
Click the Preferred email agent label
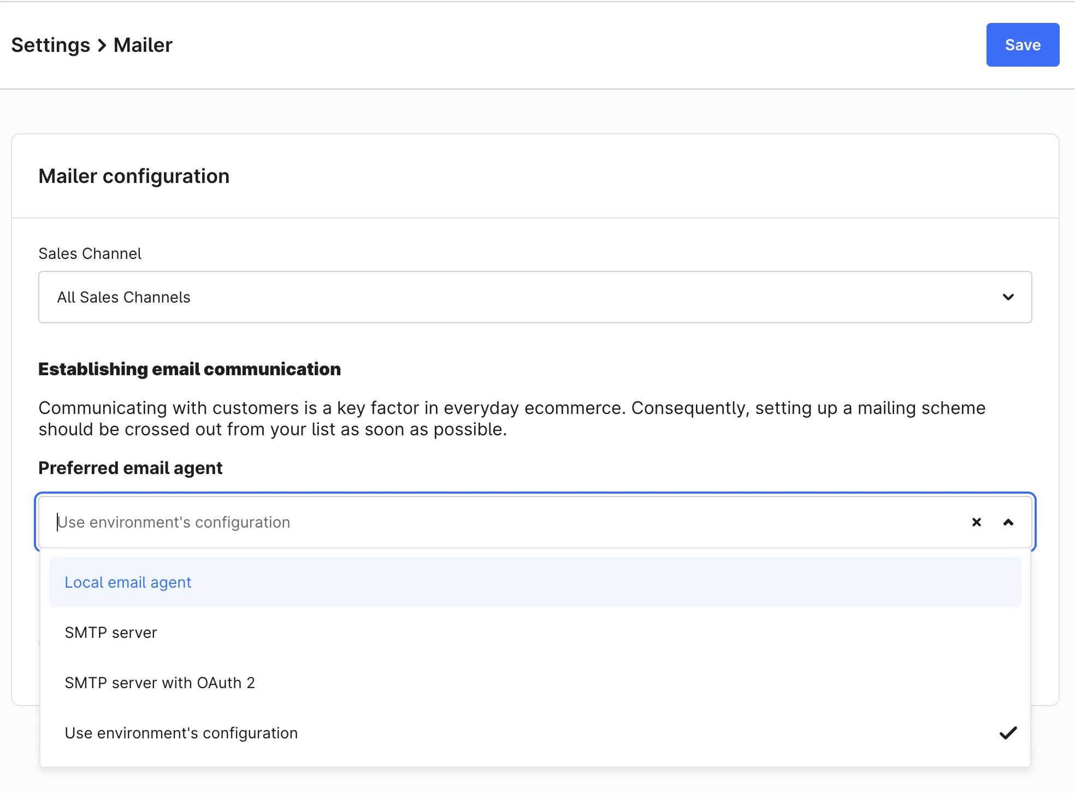coord(130,468)
